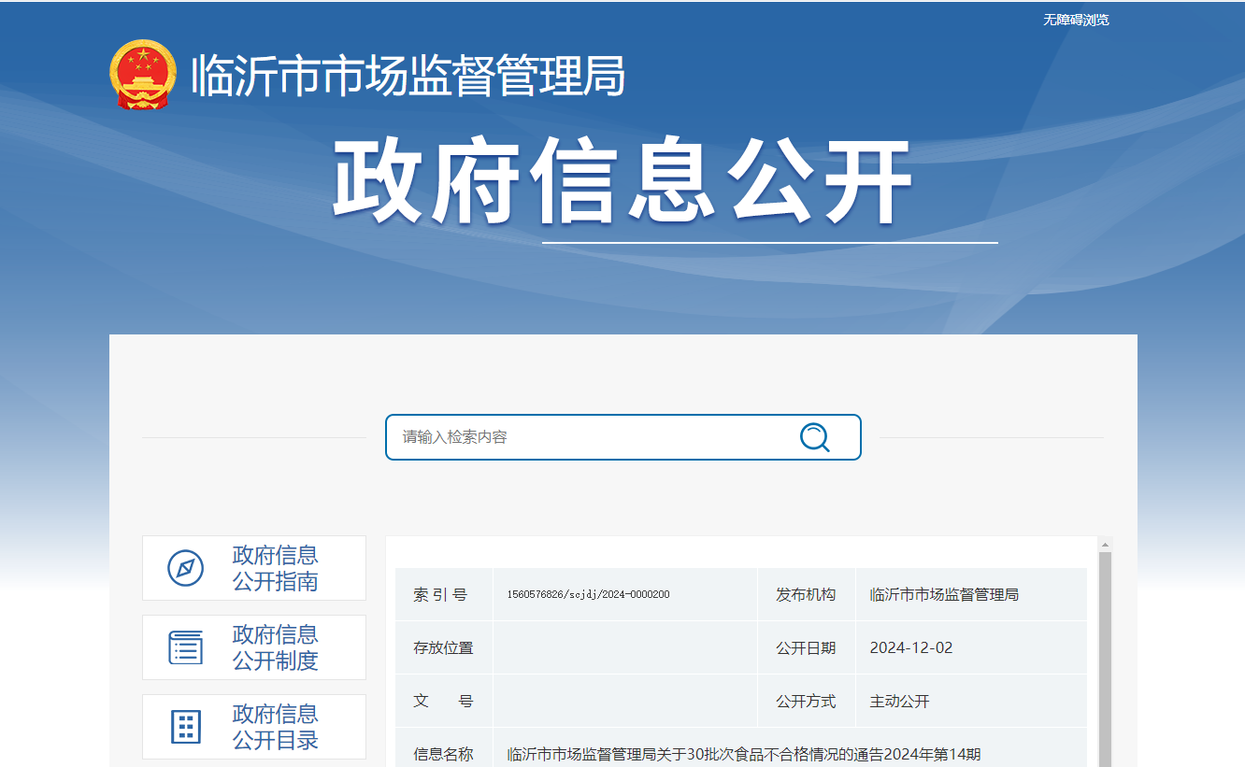Click the content panel vertical scrollbar thumb
The height and width of the screenshot is (767, 1245).
point(1105,659)
